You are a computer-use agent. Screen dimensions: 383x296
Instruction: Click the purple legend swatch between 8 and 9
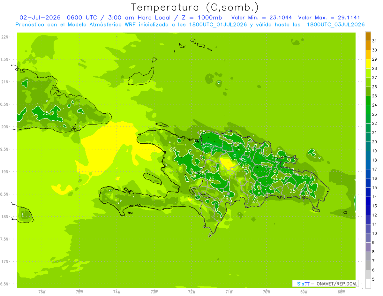[x=368, y=247]
